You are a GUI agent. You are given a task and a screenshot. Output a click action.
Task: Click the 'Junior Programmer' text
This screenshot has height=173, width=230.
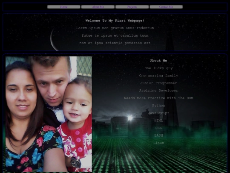click(158, 83)
